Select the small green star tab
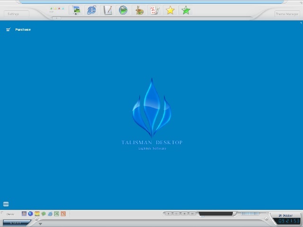 tap(51, 9)
